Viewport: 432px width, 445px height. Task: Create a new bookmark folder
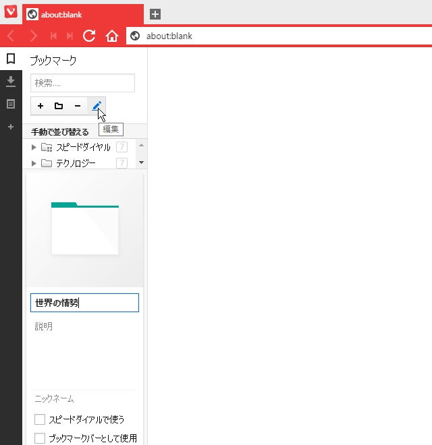(x=59, y=106)
